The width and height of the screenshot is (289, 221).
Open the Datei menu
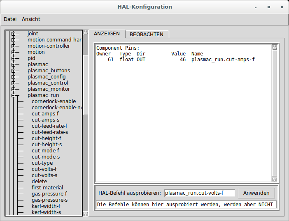click(x=10, y=19)
